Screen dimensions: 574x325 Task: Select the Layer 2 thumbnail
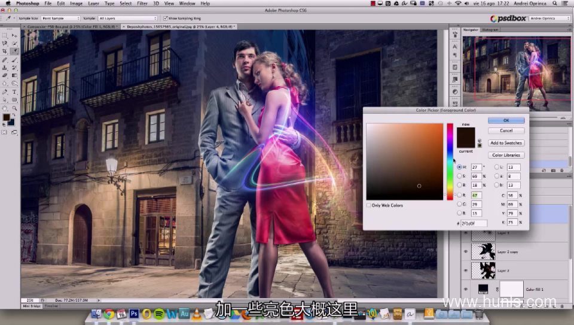(x=483, y=271)
